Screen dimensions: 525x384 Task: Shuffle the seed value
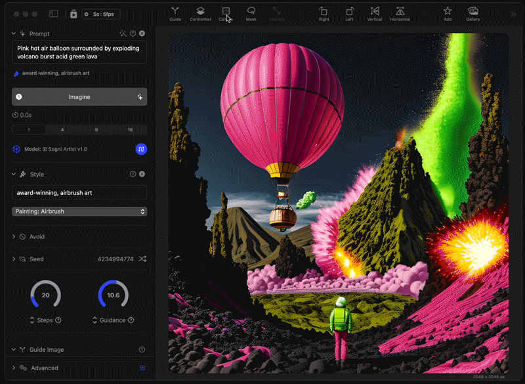coord(142,259)
